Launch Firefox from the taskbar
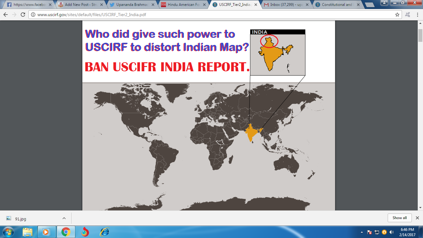Image resolution: width=423 pixels, height=238 pixels. click(x=85, y=232)
